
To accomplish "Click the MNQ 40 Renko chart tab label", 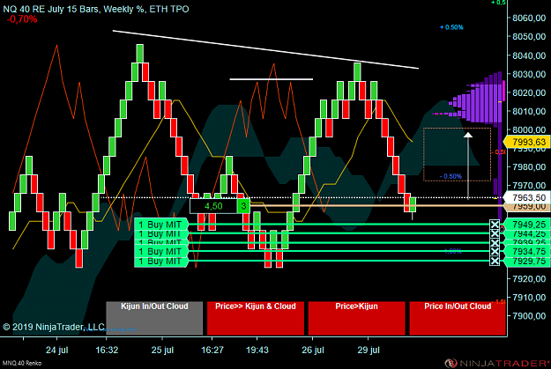I will click(x=22, y=363).
